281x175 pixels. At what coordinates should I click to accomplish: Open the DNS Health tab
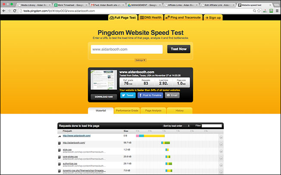[x=151, y=18]
